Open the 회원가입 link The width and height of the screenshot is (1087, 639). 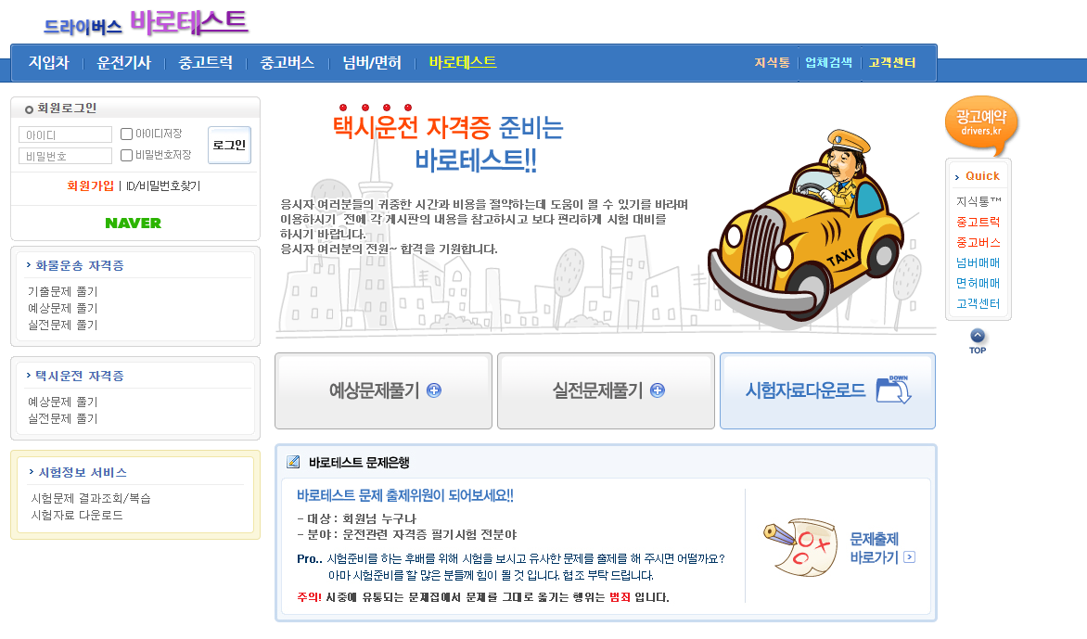coord(90,185)
